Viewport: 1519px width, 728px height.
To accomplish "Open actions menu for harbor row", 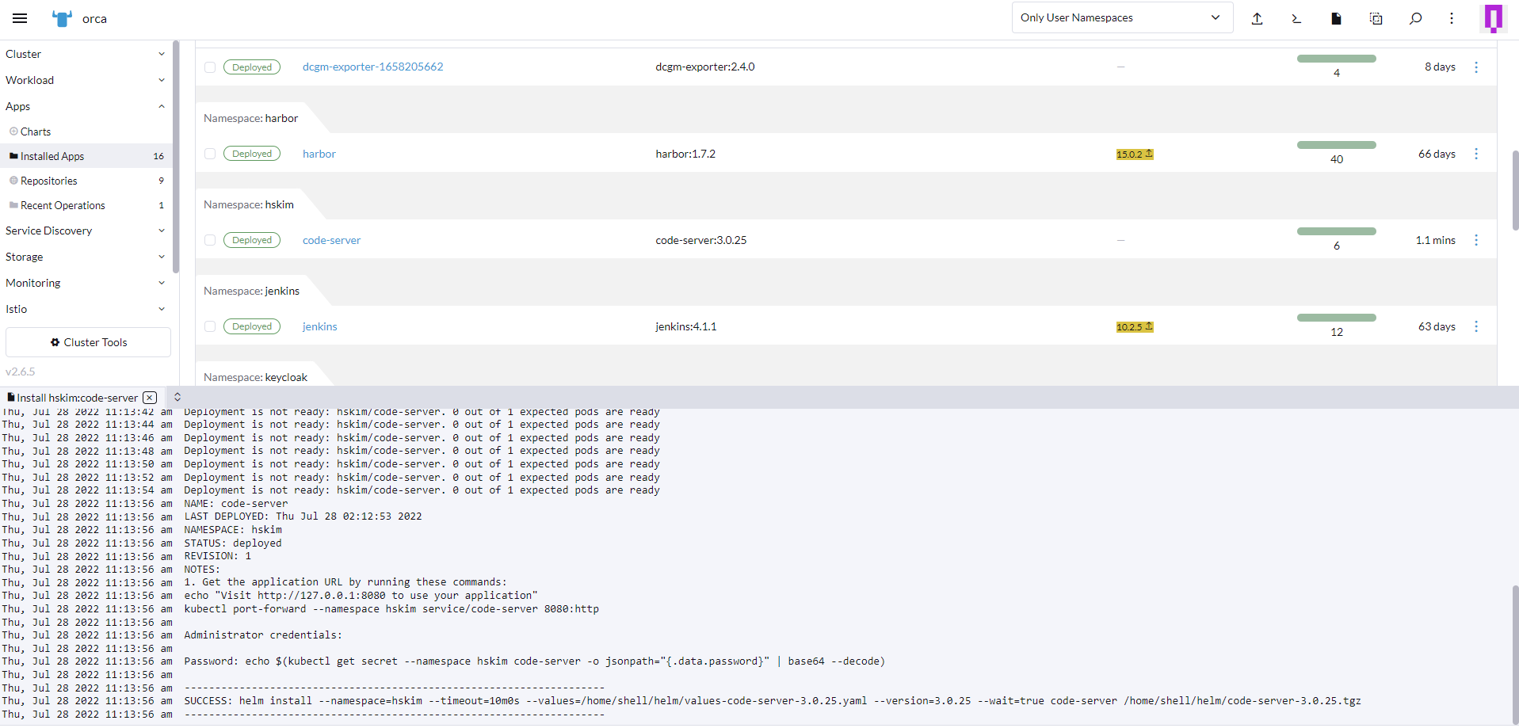I will coord(1476,154).
